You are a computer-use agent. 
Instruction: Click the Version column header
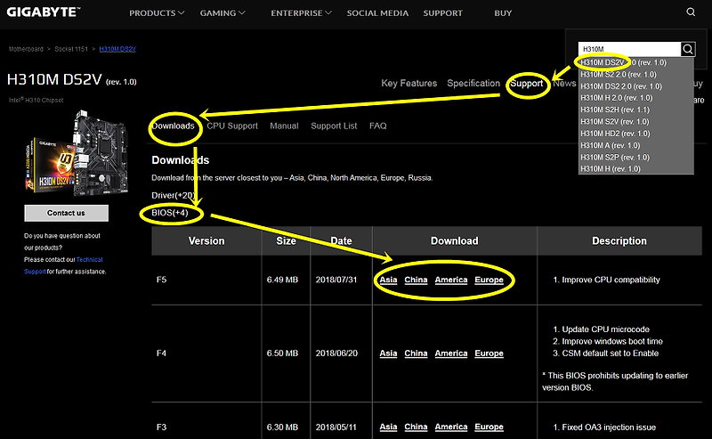pyautogui.click(x=206, y=240)
